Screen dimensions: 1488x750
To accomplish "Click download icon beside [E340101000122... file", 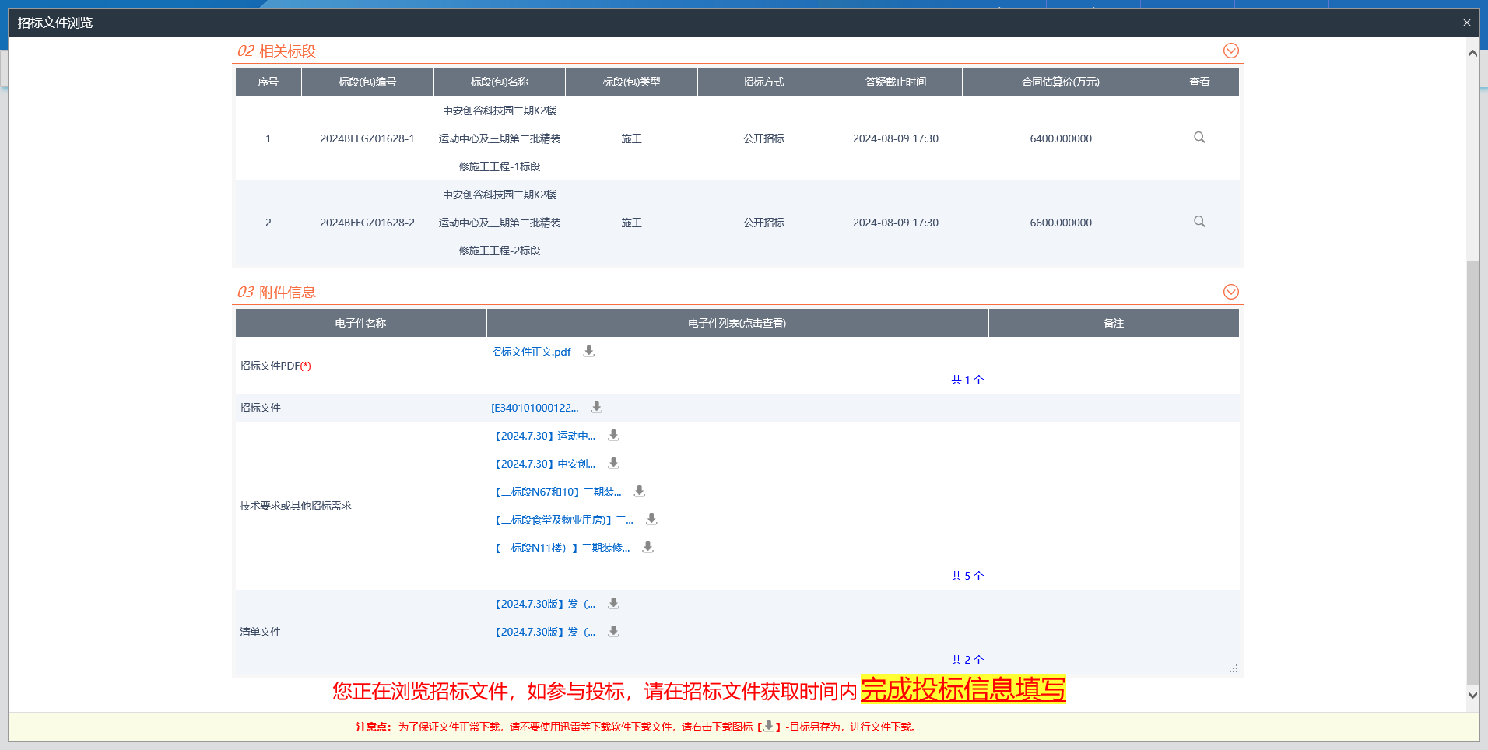I will click(x=597, y=408).
